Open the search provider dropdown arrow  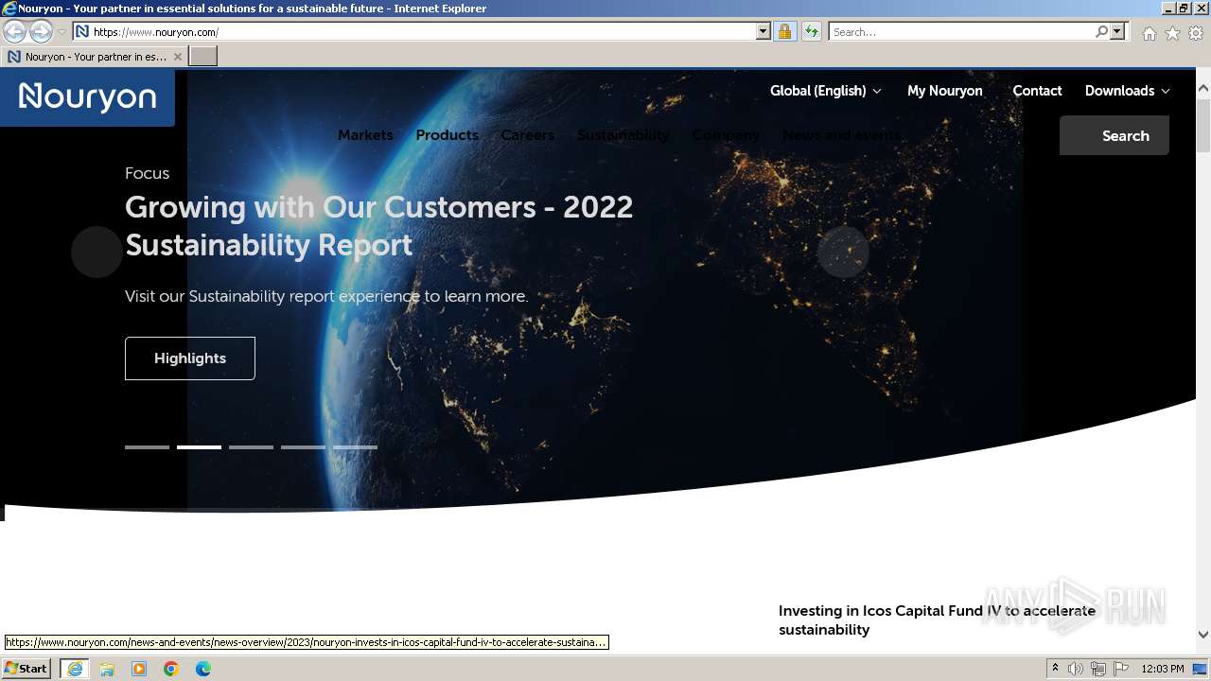(1117, 31)
